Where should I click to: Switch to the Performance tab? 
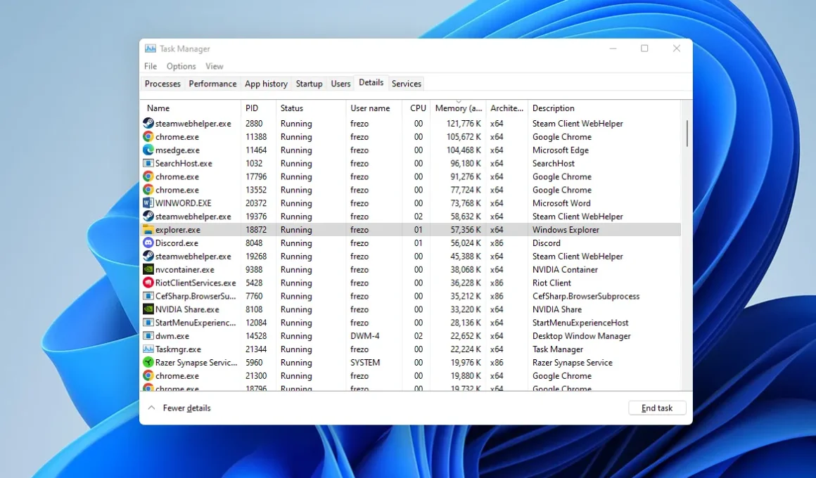pyautogui.click(x=212, y=84)
